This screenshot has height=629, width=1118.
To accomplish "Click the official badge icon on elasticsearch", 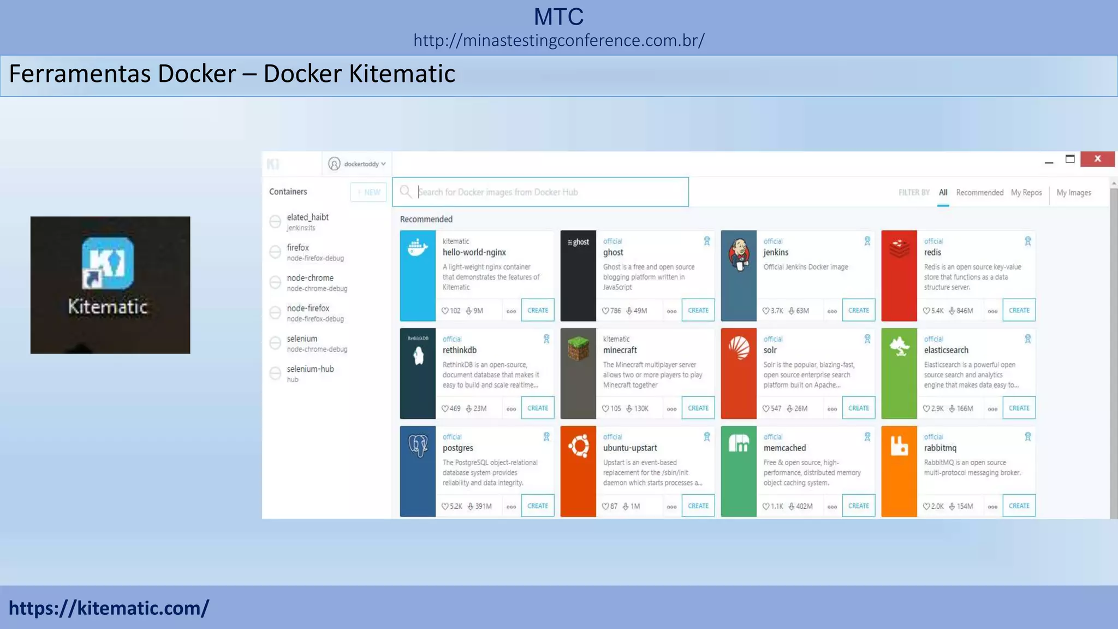I will (1028, 339).
